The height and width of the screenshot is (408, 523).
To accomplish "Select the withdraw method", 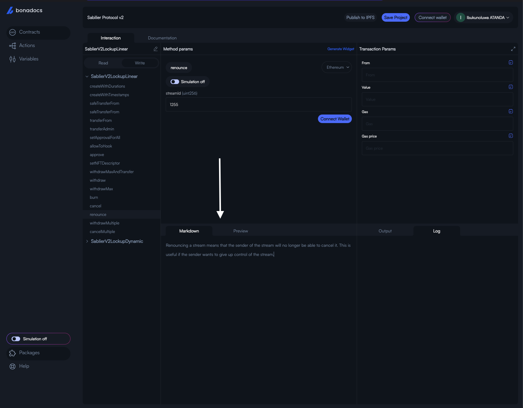I will pyautogui.click(x=98, y=180).
